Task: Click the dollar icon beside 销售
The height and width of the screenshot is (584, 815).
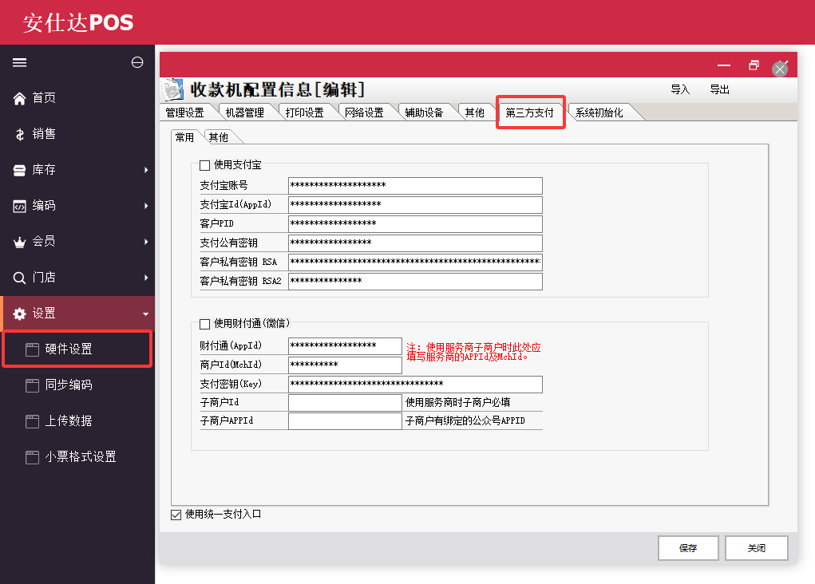Action: [20, 134]
